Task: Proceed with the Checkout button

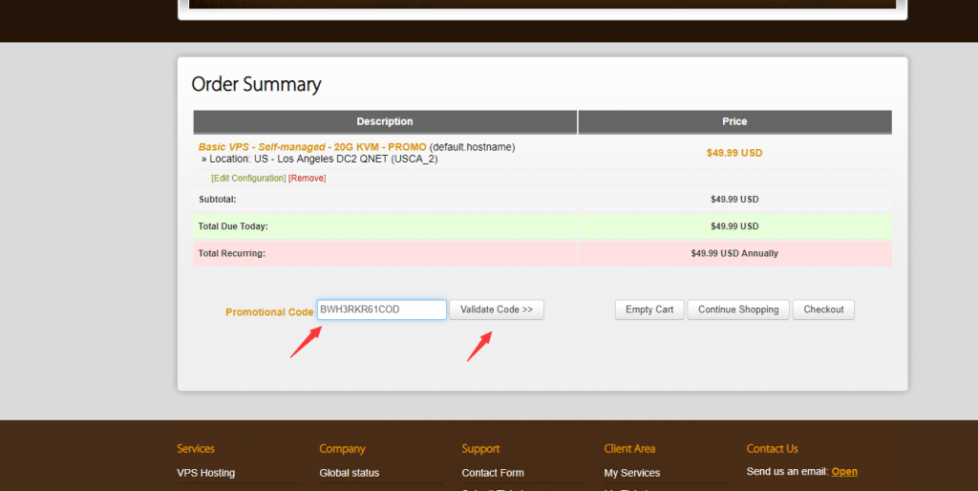Action: [x=823, y=310]
